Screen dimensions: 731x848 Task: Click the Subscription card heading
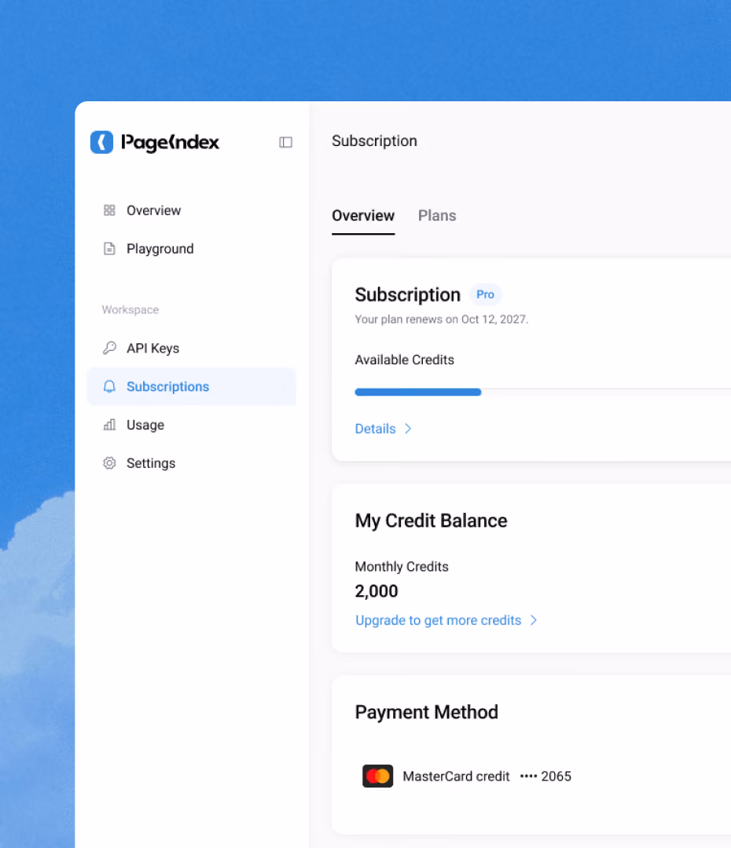coord(408,295)
